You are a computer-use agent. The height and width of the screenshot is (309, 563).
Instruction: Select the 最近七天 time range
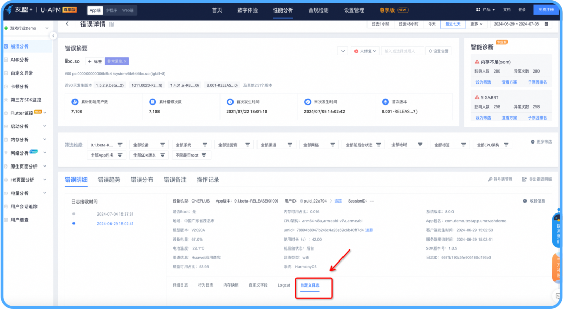pos(453,24)
